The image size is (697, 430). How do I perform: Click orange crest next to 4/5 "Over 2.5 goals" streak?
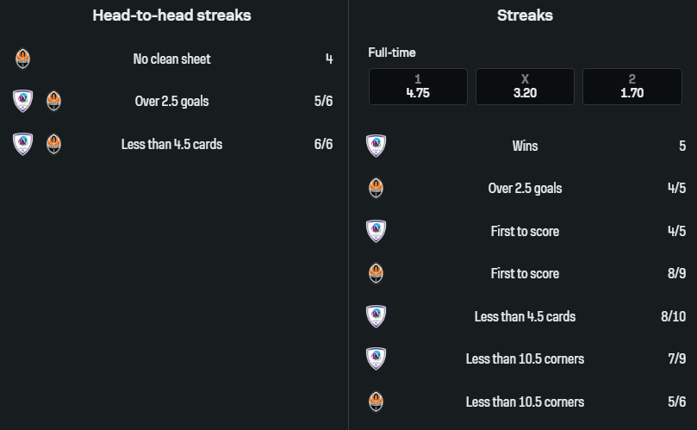click(376, 188)
